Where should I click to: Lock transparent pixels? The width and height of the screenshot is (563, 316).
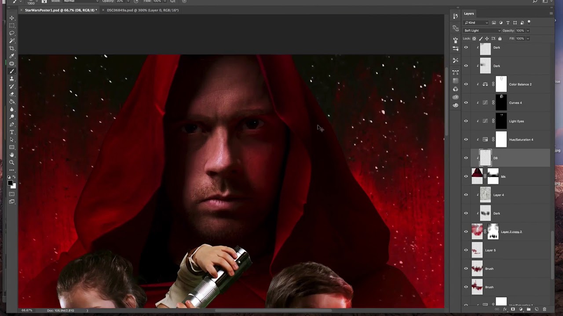tap(474, 39)
